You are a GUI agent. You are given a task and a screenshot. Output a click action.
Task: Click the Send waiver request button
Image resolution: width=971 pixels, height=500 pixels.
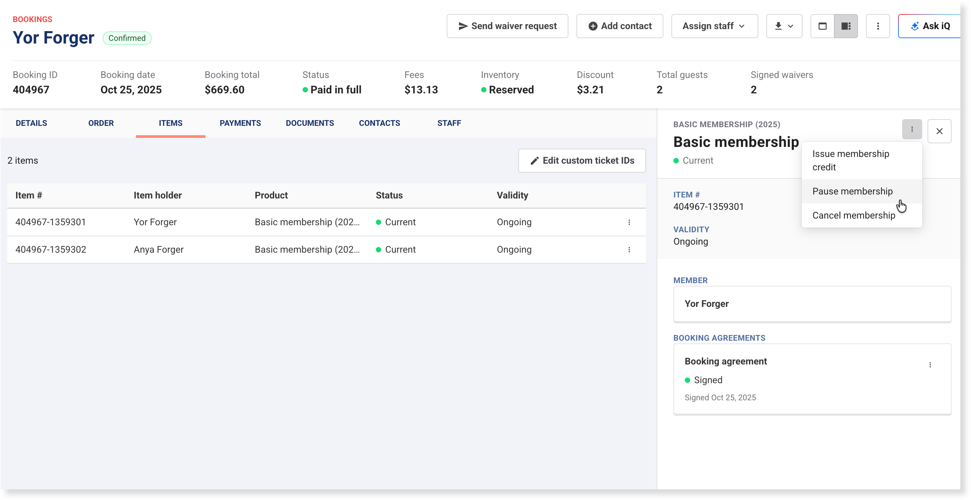507,26
